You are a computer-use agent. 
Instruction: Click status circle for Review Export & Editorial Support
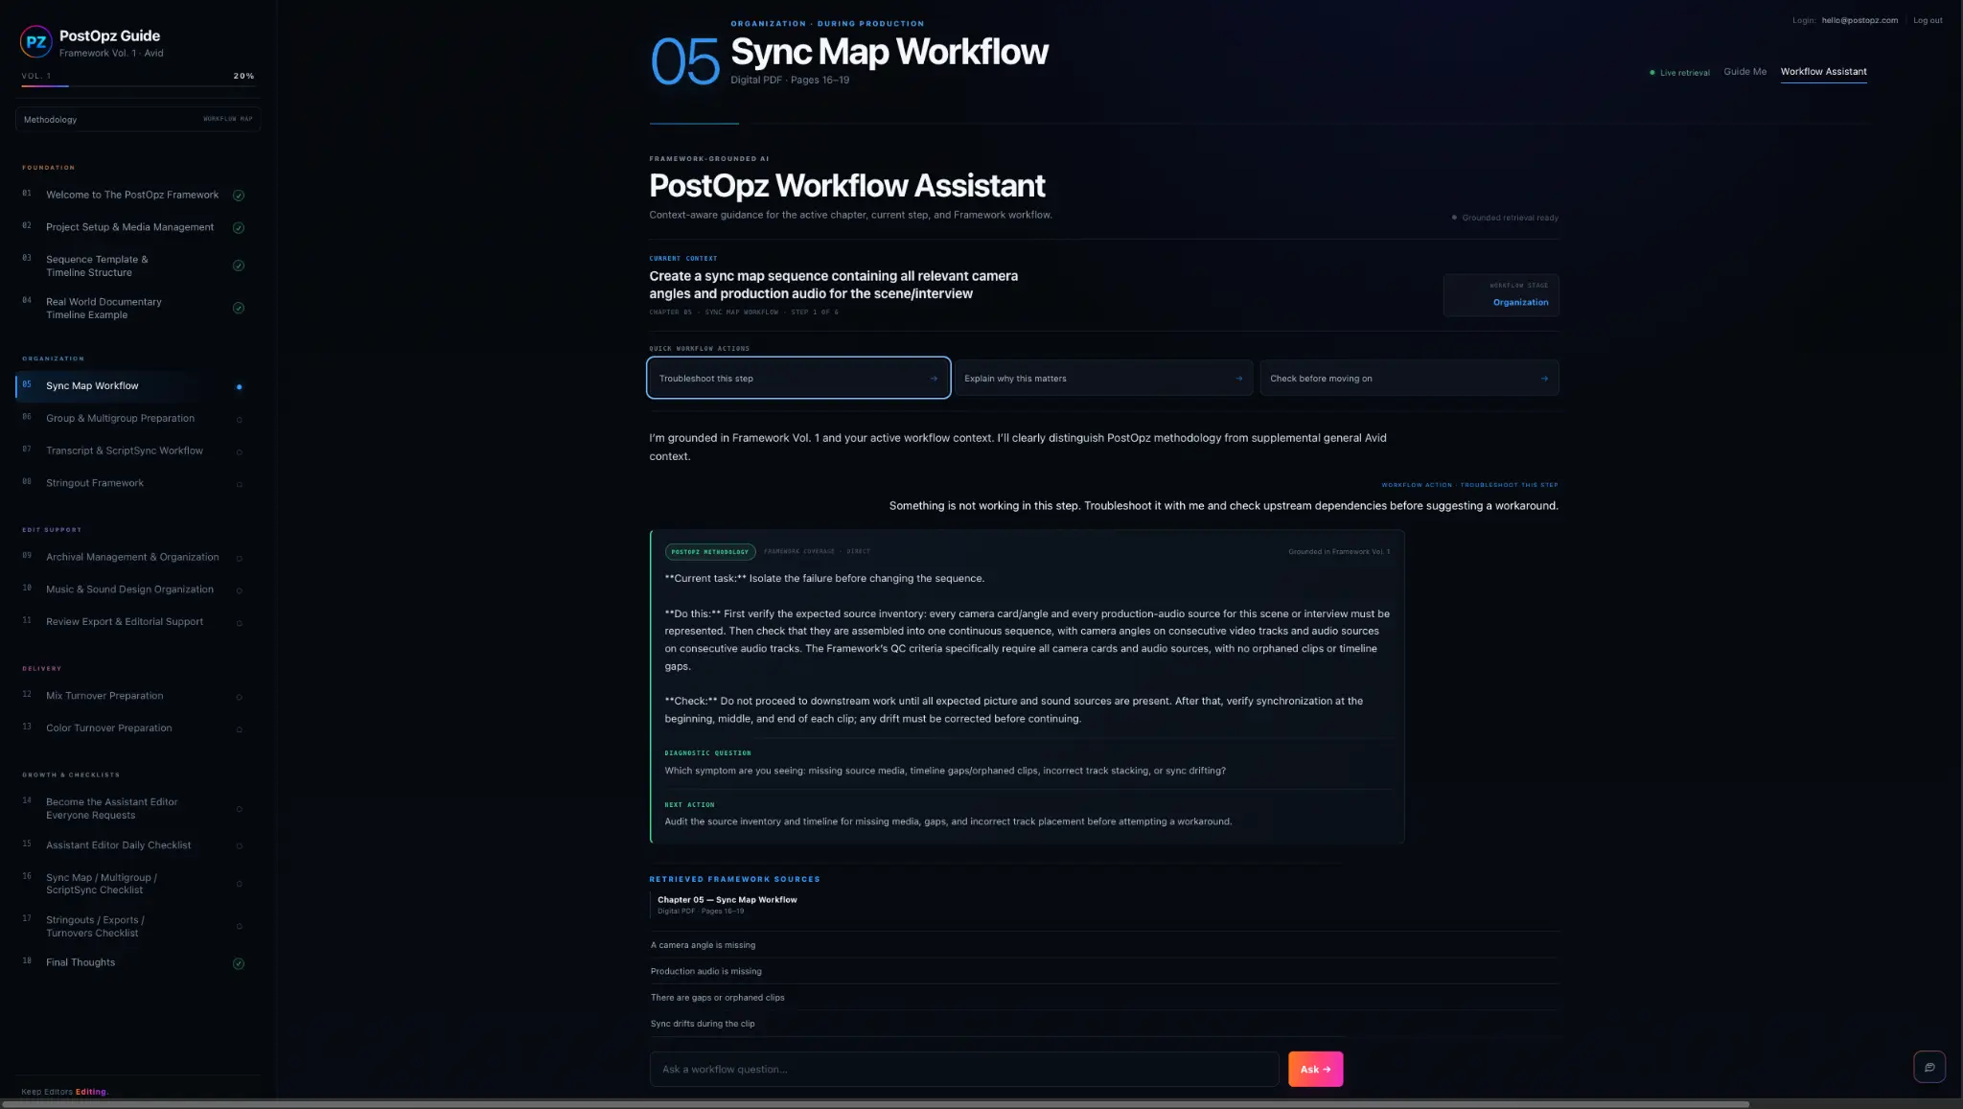coord(239,623)
